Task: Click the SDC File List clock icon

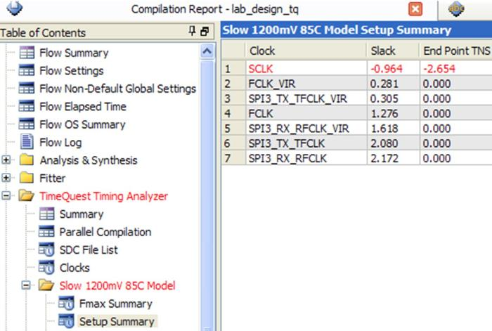Action: point(47,249)
